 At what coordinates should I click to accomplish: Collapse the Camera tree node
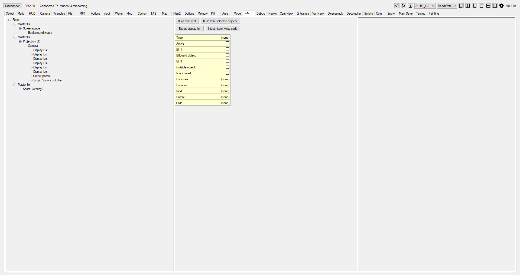tap(25, 46)
